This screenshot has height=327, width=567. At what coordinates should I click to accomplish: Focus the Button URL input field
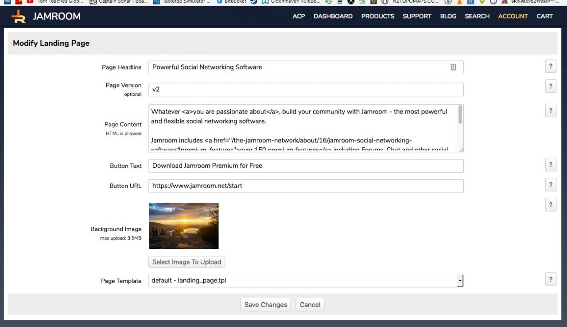(x=306, y=186)
